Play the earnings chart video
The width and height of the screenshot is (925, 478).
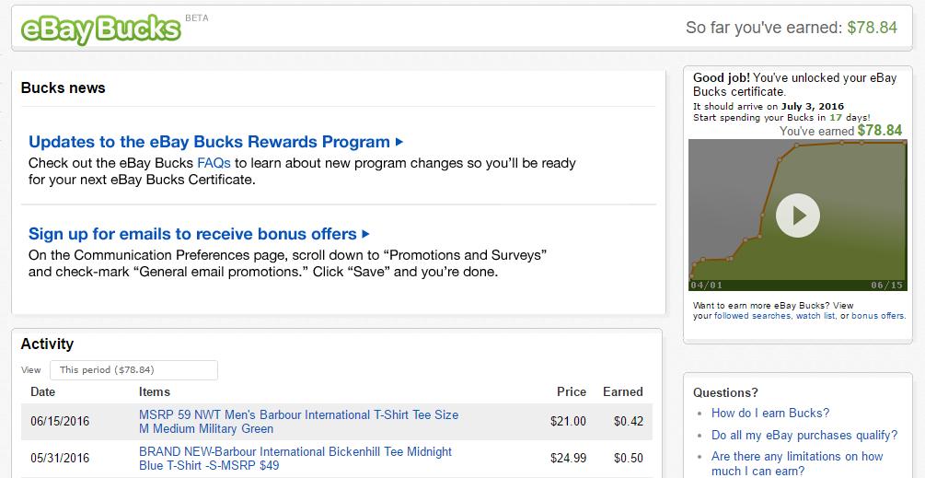click(x=797, y=216)
